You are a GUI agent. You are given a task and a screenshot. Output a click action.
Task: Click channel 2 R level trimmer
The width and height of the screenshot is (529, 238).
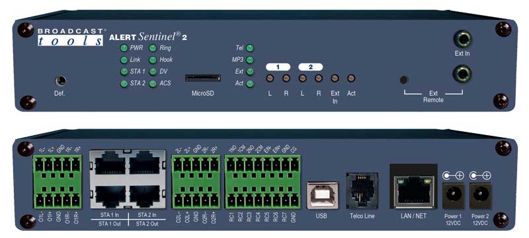click(319, 78)
